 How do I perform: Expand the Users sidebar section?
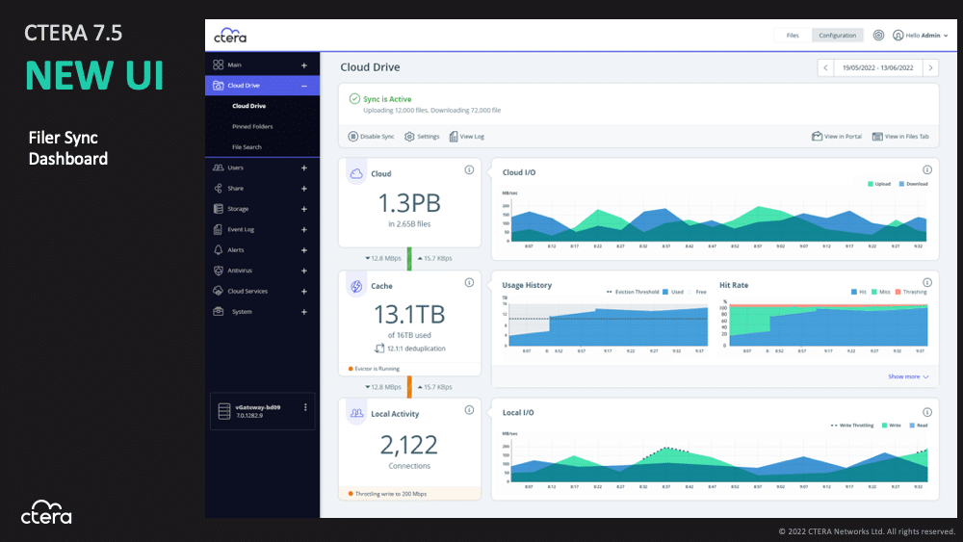(x=304, y=168)
